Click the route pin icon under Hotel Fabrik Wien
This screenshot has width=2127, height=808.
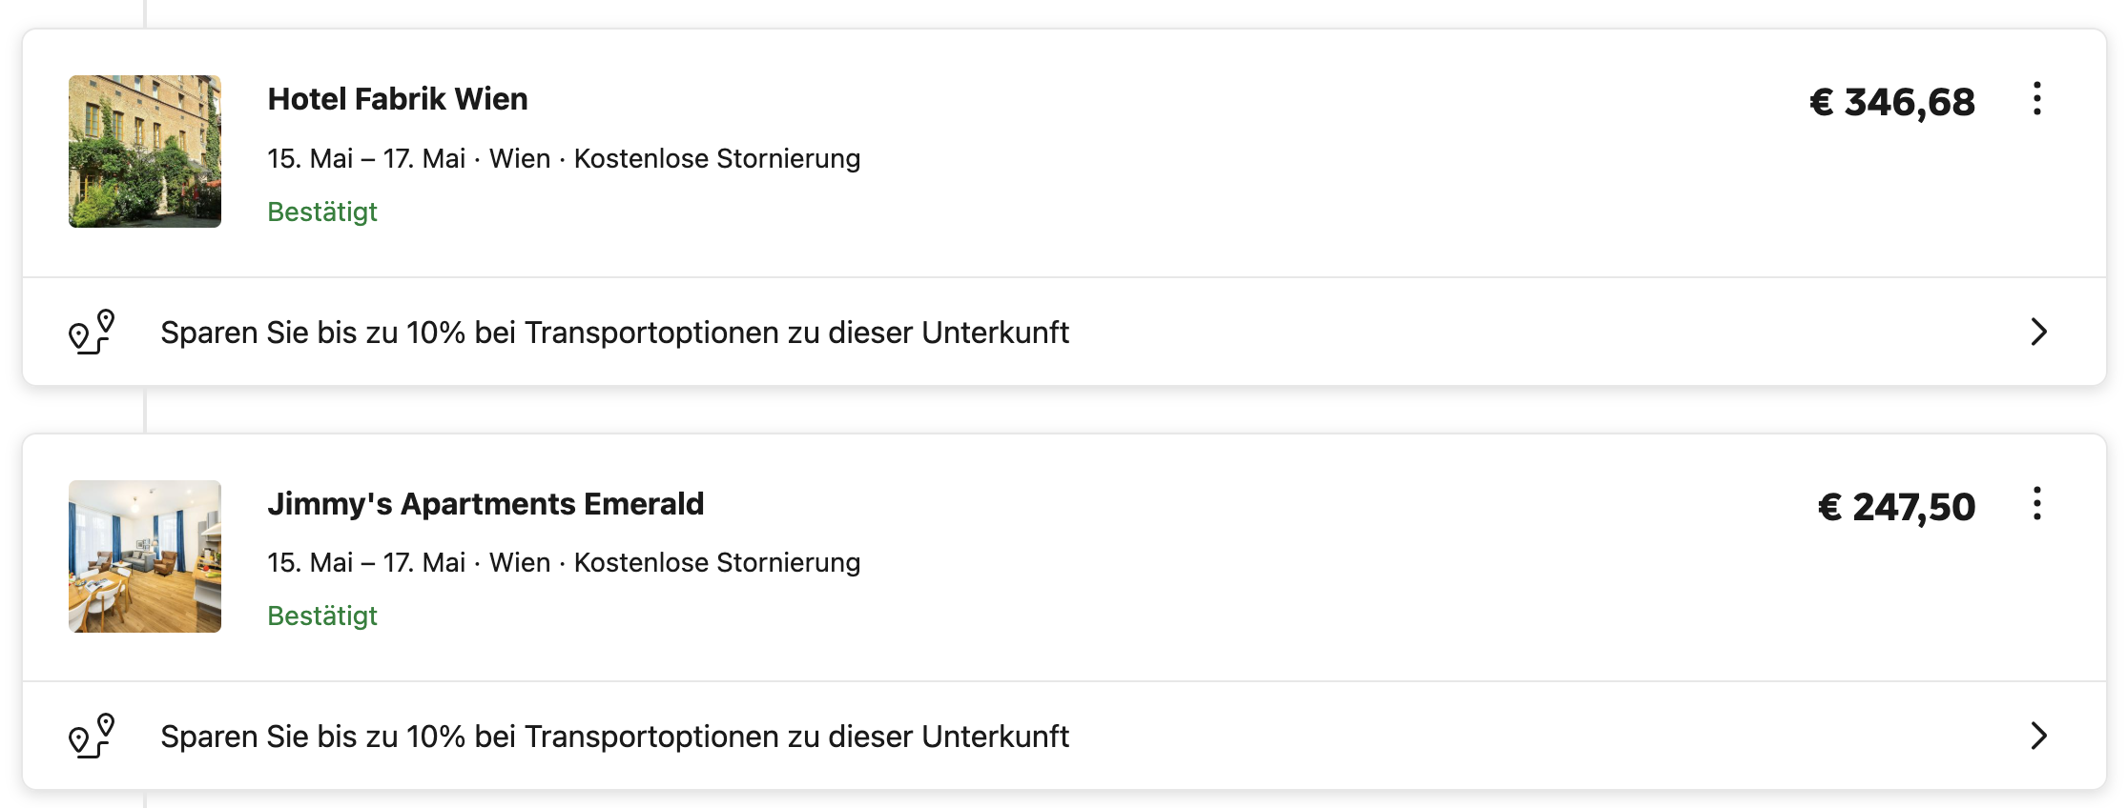92,332
